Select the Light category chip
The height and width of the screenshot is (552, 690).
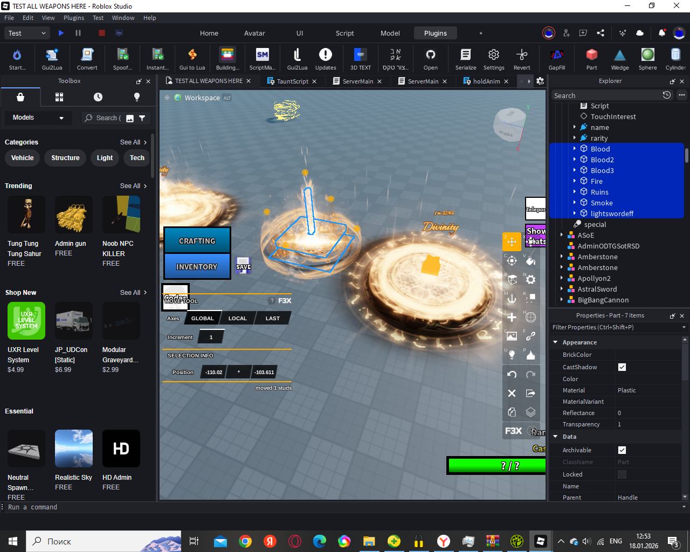pyautogui.click(x=105, y=158)
